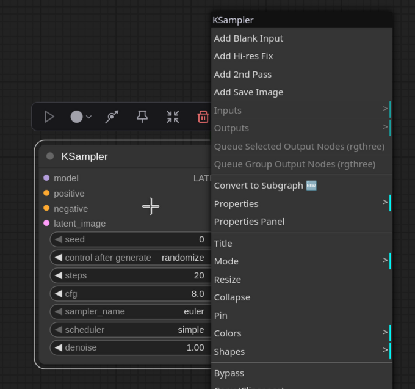Click the steps value 20
This screenshot has width=415, height=389.
[199, 275]
